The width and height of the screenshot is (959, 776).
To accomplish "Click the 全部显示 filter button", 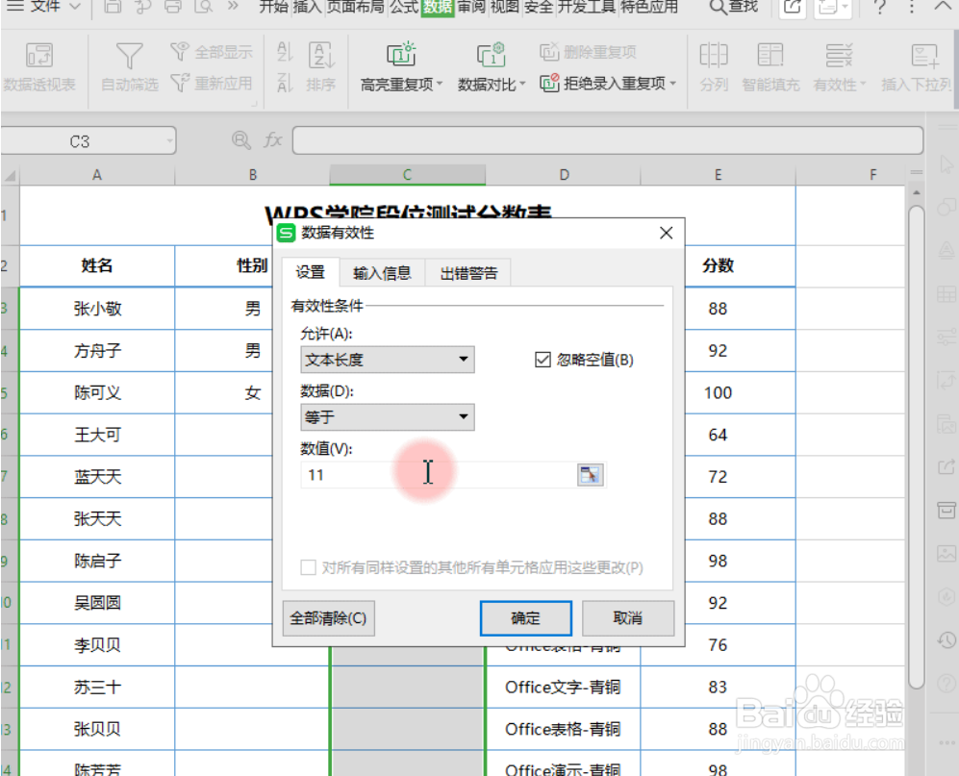I will (x=211, y=52).
